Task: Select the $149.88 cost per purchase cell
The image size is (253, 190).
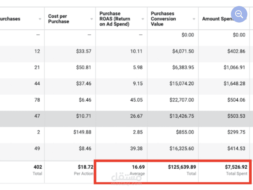Action: (82, 132)
